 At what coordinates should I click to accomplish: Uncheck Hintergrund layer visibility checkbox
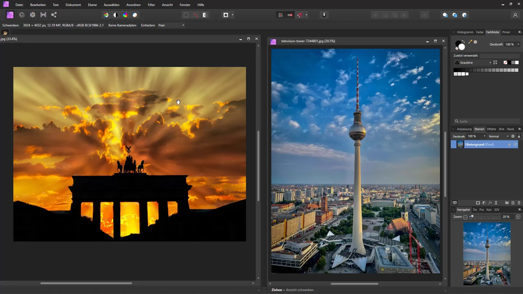pos(515,145)
